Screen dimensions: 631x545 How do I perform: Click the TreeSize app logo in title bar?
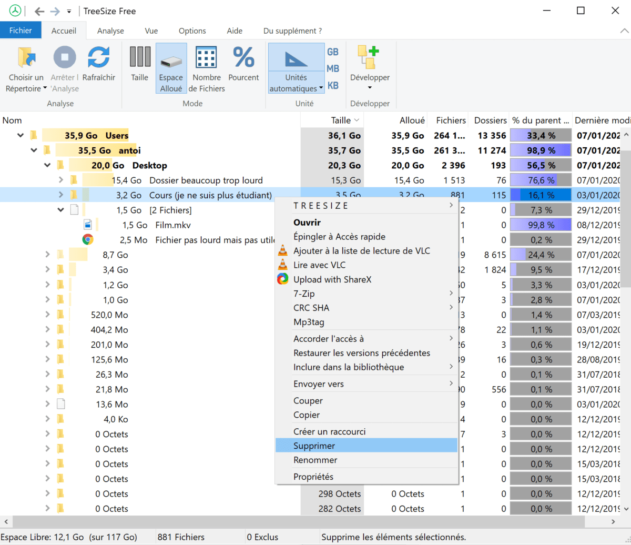(15, 11)
